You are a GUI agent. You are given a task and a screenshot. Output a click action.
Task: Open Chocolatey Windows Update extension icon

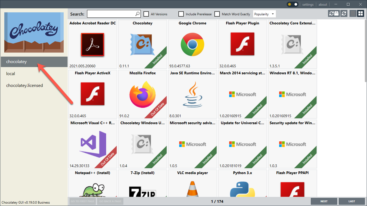(x=143, y=144)
